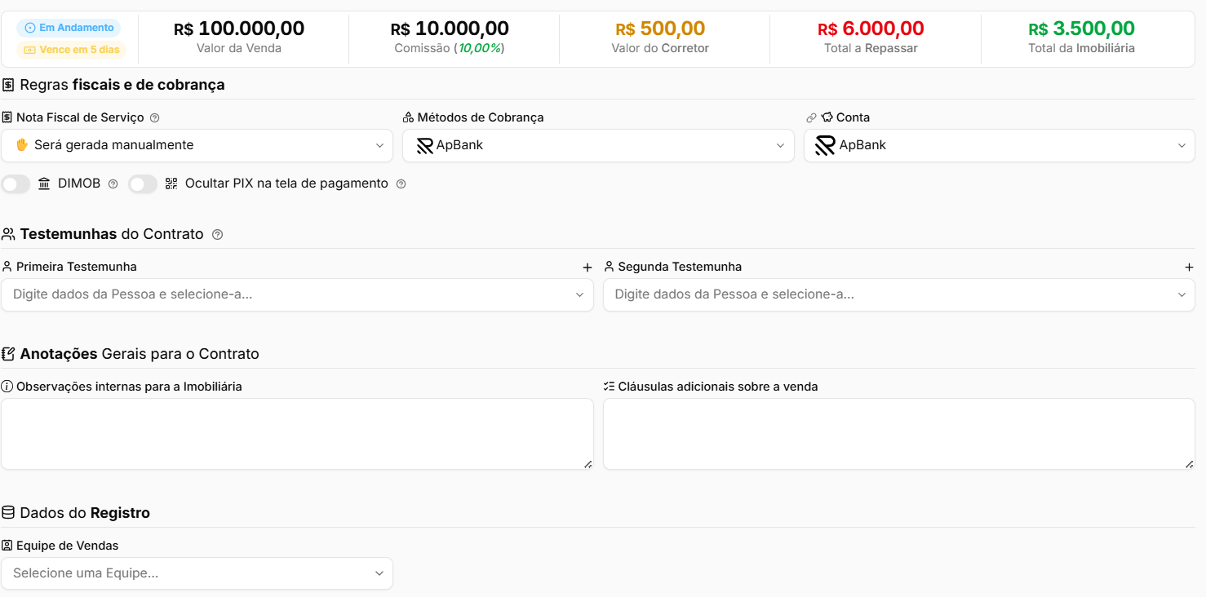Focus the Observações internas para a Imobiliária textarea
This screenshot has width=1206, height=597.
(297, 434)
